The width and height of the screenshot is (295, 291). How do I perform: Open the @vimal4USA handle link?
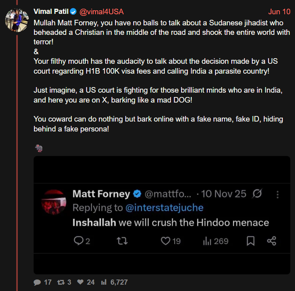[x=102, y=11]
